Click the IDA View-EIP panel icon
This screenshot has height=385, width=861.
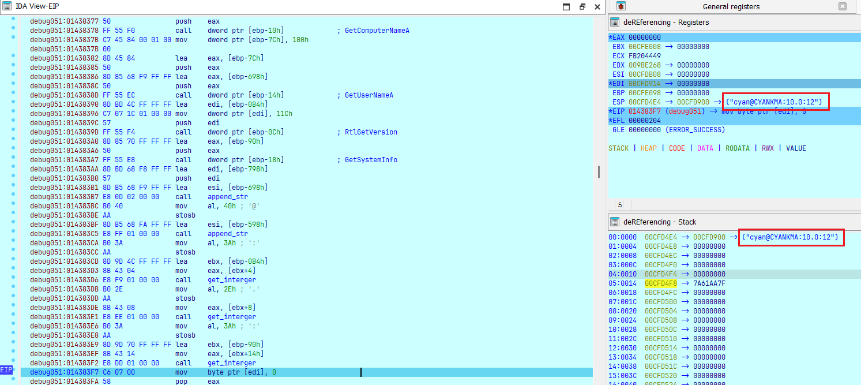coord(7,6)
